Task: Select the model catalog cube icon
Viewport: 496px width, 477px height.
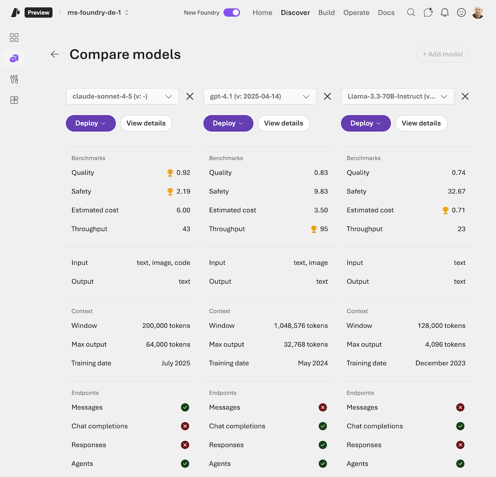Action: point(14,59)
